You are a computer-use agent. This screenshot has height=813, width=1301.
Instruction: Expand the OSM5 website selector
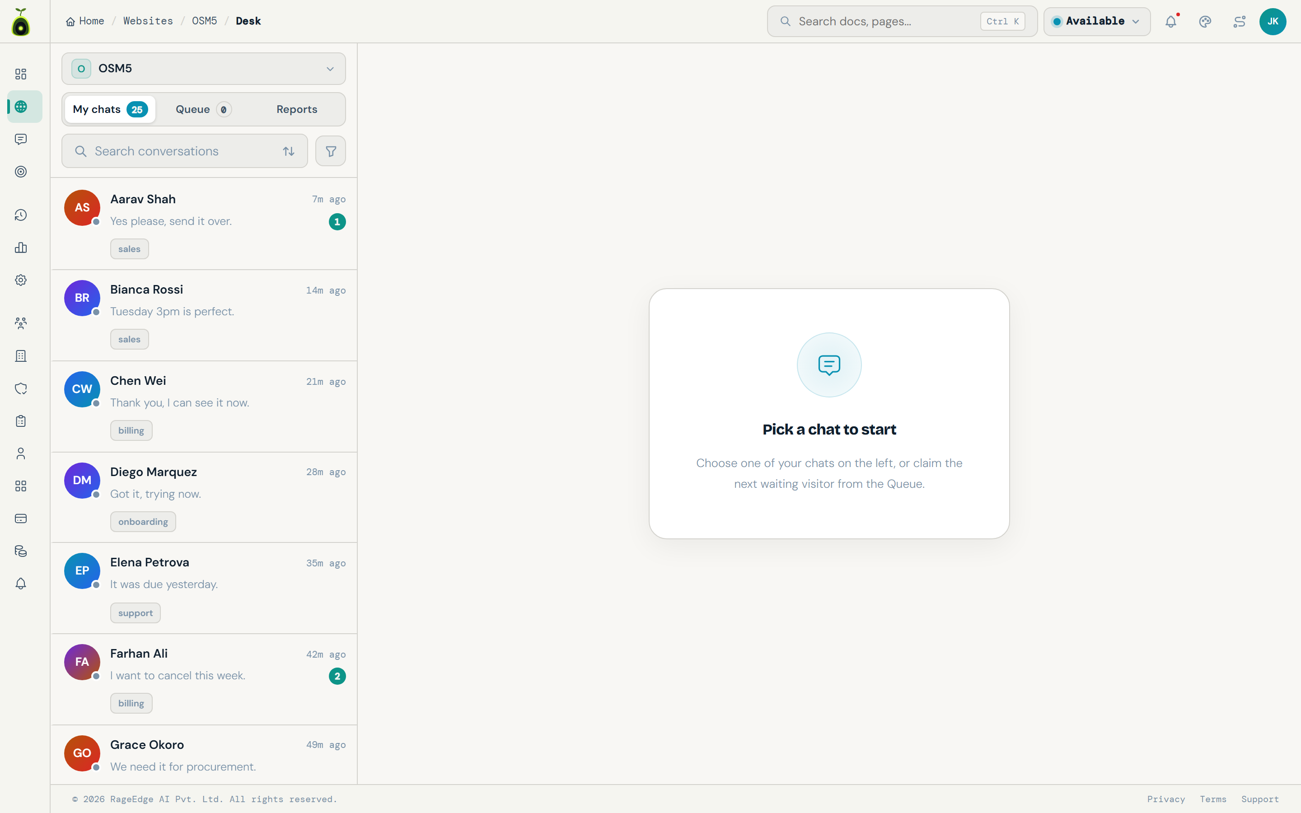click(x=204, y=69)
